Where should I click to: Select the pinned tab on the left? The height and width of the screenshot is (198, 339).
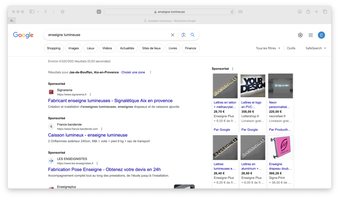coord(12,21)
